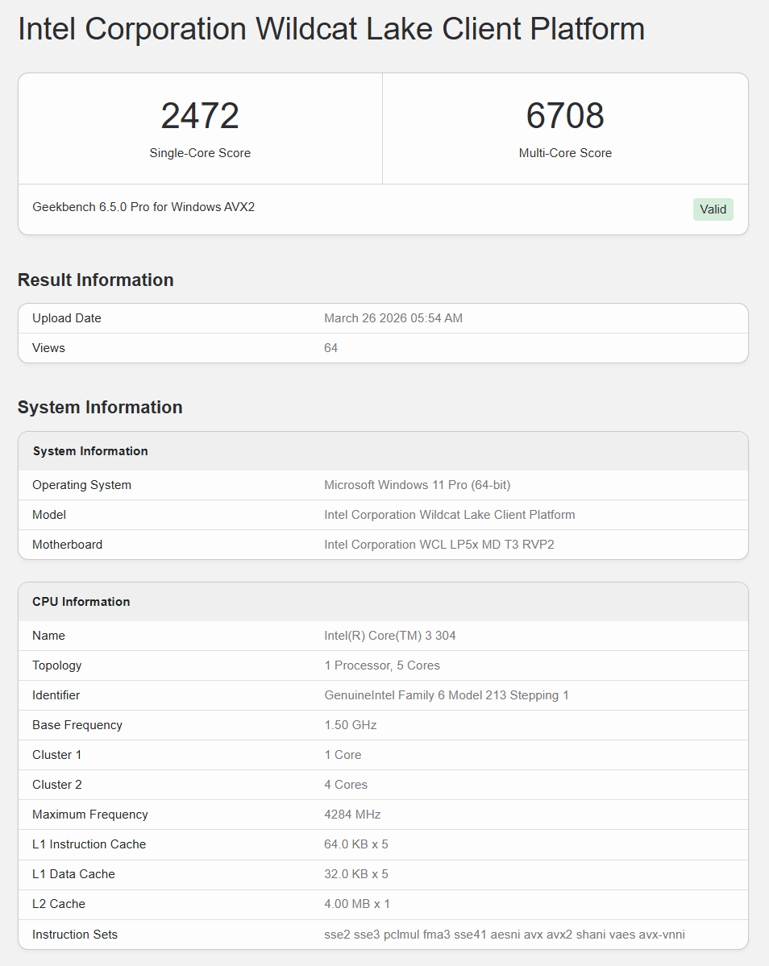Screen dimensions: 769x966
Task: Click the upload date value March 26 2026
Action: click(x=393, y=318)
